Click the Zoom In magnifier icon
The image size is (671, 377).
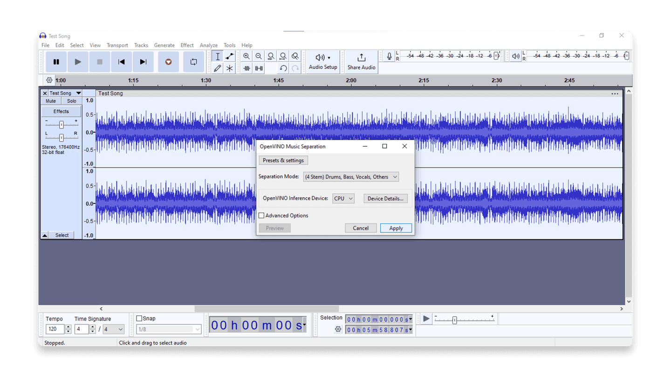(x=246, y=56)
